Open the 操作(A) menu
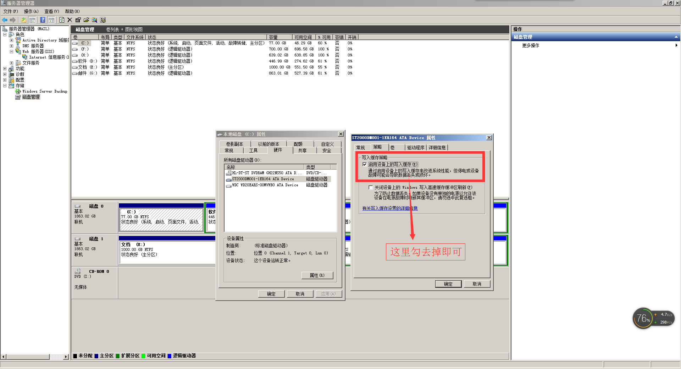The height and width of the screenshot is (369, 681). [x=31, y=11]
